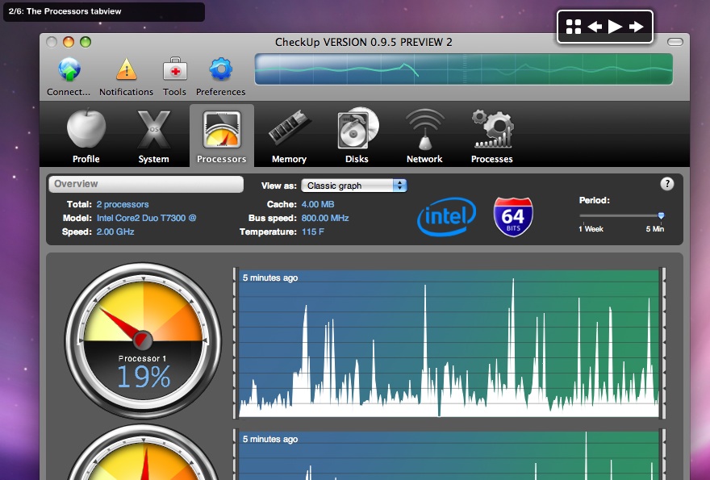The height and width of the screenshot is (480, 710).
Task: Switch to the Processes tab
Action: (491, 136)
